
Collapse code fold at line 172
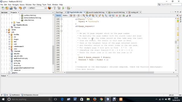point(61,26)
